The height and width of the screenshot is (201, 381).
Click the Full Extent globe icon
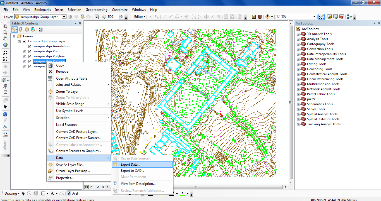coord(5,45)
